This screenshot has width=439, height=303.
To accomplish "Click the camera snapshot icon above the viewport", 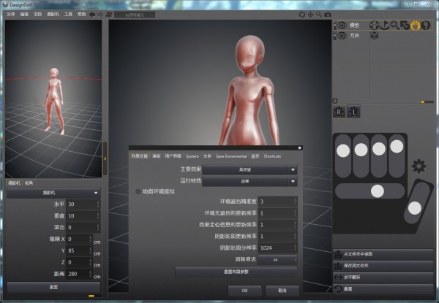I will (x=328, y=14).
